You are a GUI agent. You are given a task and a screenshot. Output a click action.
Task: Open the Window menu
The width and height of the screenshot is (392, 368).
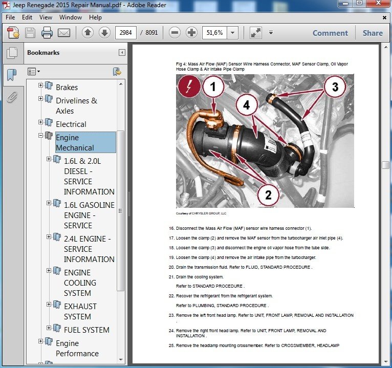pyautogui.click(x=70, y=17)
